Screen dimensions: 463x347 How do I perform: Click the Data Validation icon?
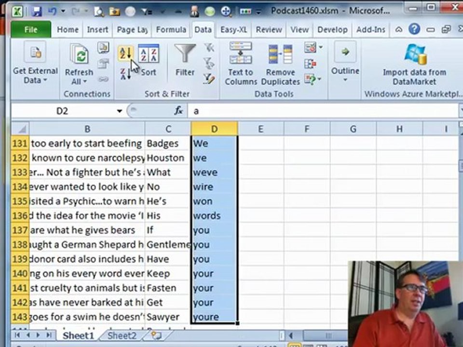(x=310, y=48)
